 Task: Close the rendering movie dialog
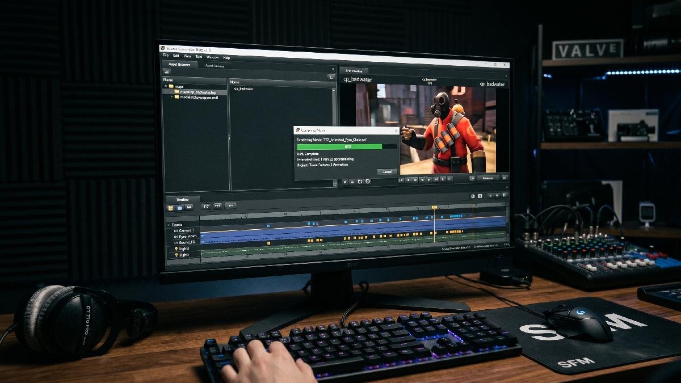396,131
